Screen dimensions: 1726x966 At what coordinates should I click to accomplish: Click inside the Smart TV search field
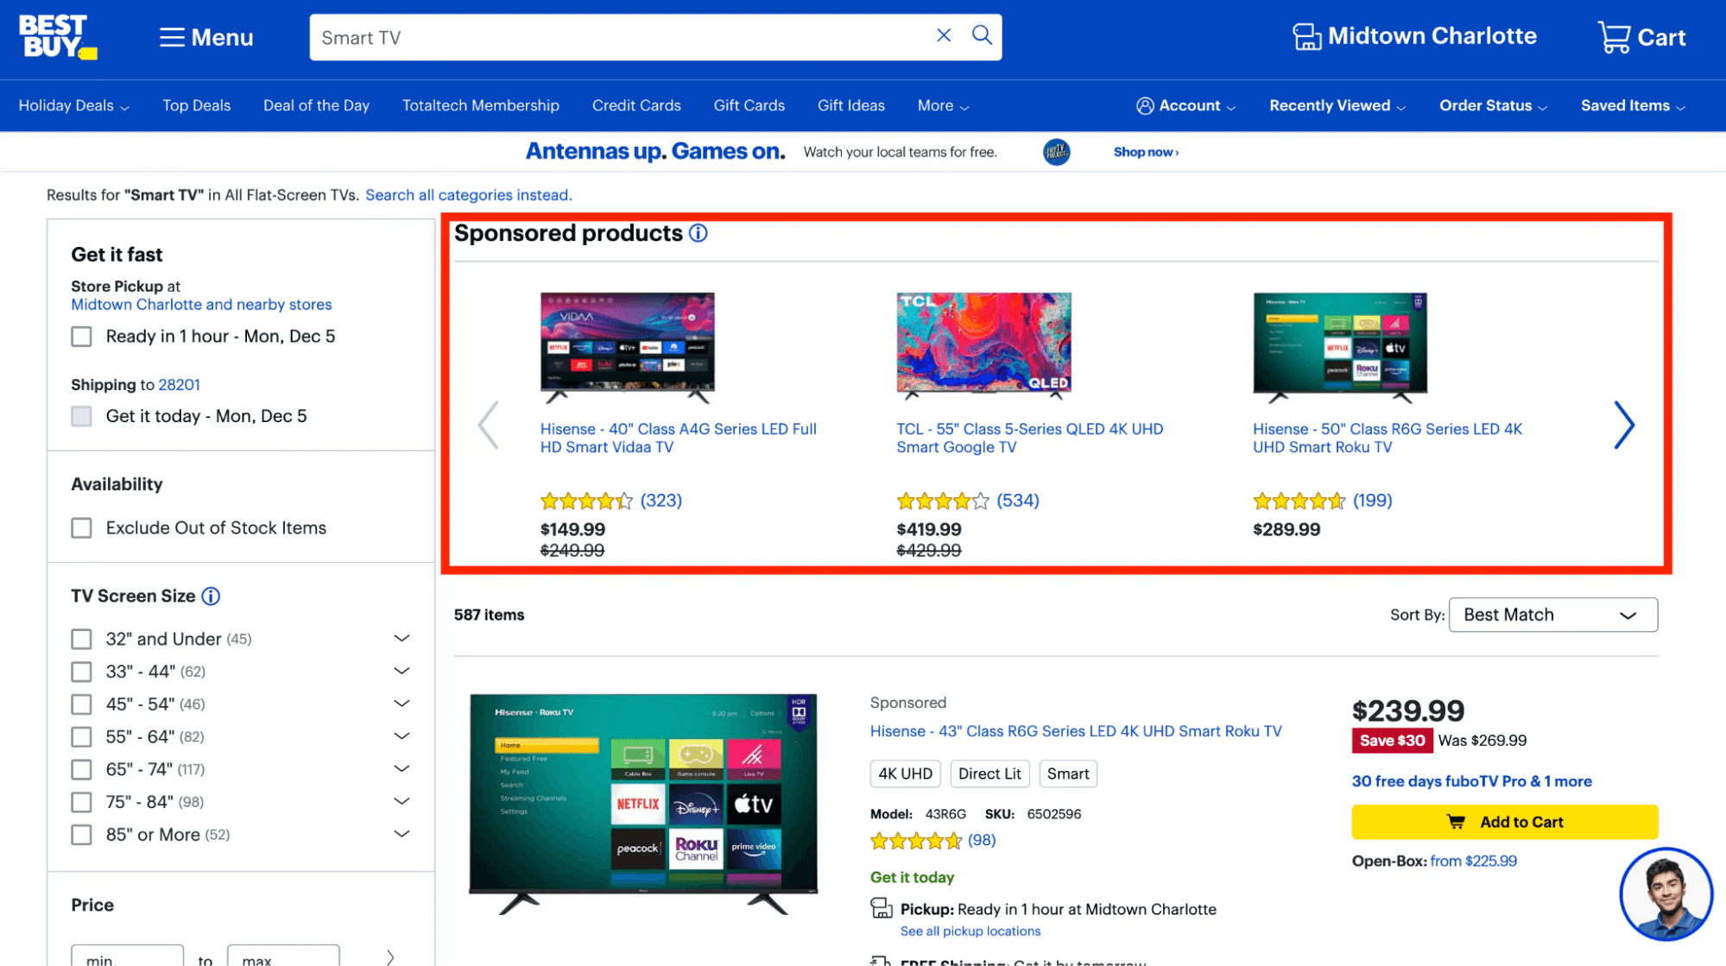[x=604, y=36]
